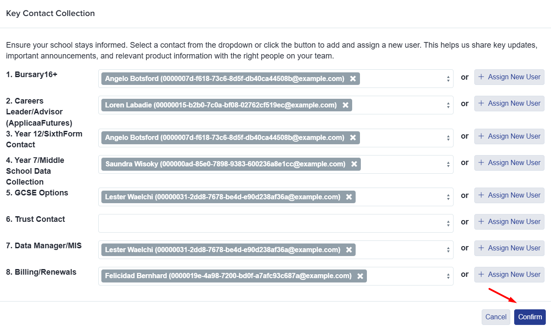Remove Angelo Botsford from Year 12/SixthForm Contact
Viewport: 551px width, 331px height.
(x=353, y=138)
